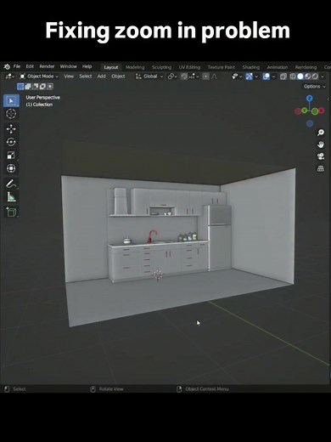Open the Edit menu
This screenshot has height=442, width=331.
30,66
